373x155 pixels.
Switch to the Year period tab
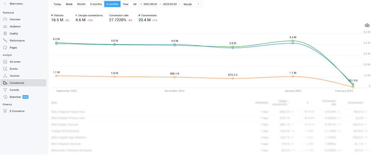[x=125, y=4]
